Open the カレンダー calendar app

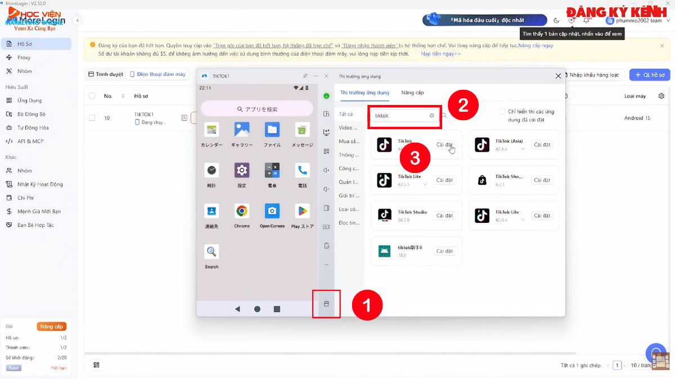[x=211, y=130]
